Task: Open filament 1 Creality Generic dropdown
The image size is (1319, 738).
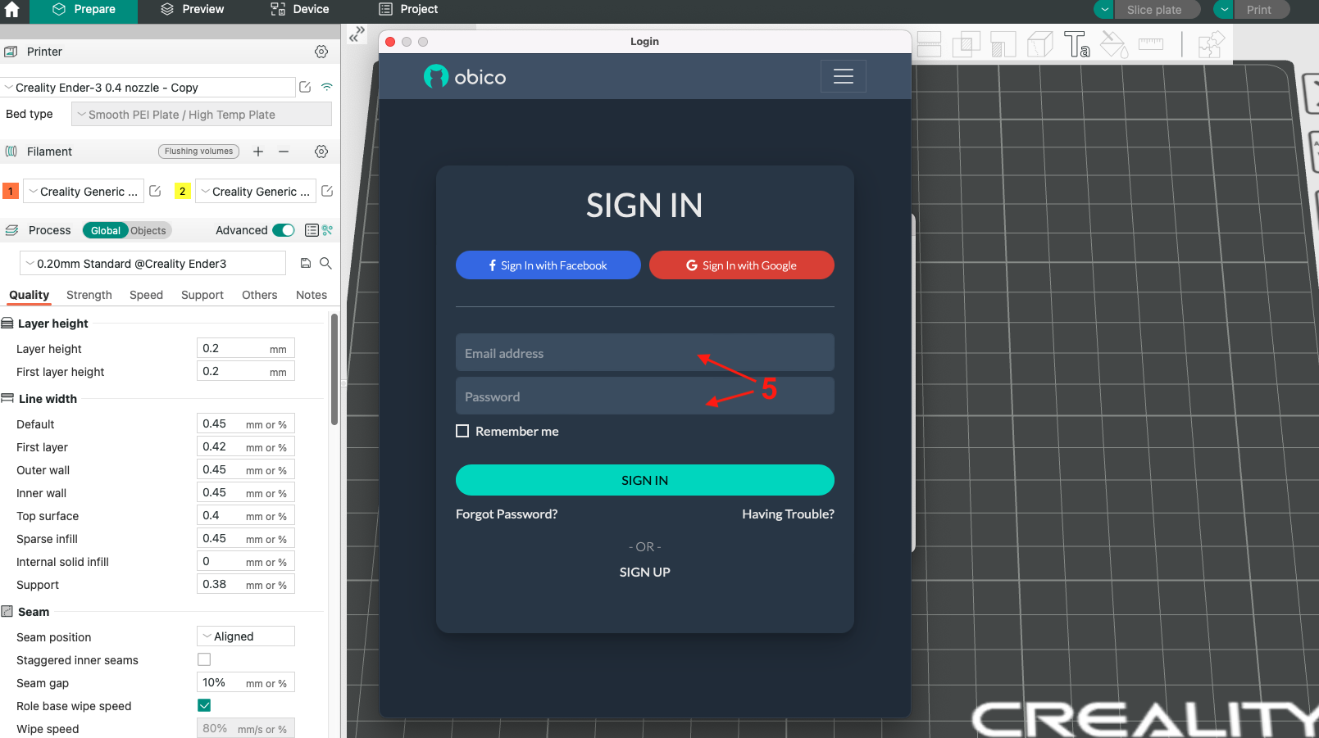Action: pyautogui.click(x=84, y=192)
